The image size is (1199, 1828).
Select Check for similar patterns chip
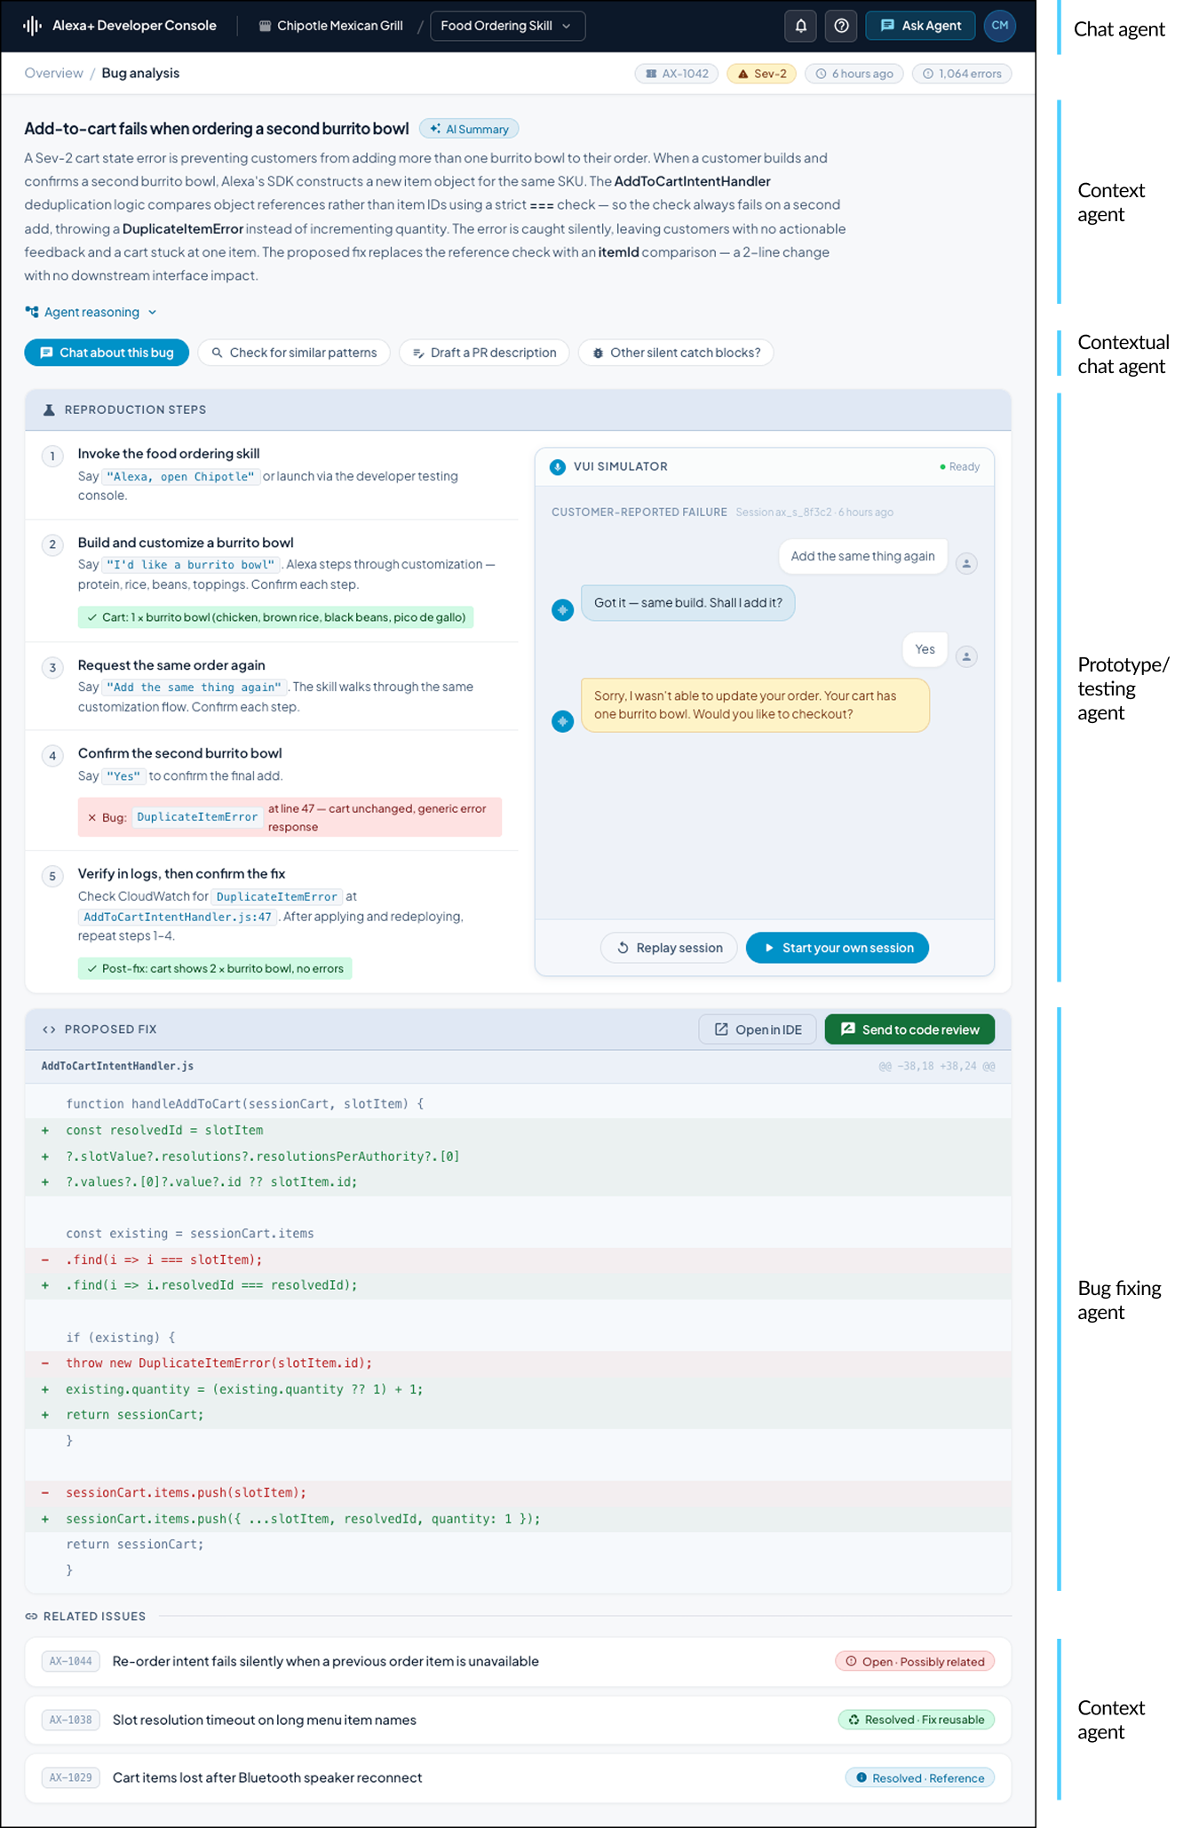pos(294,353)
